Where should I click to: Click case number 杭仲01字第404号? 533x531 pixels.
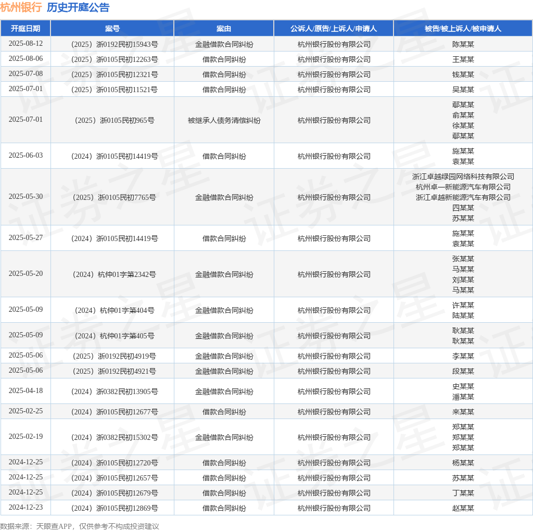pyautogui.click(x=115, y=310)
